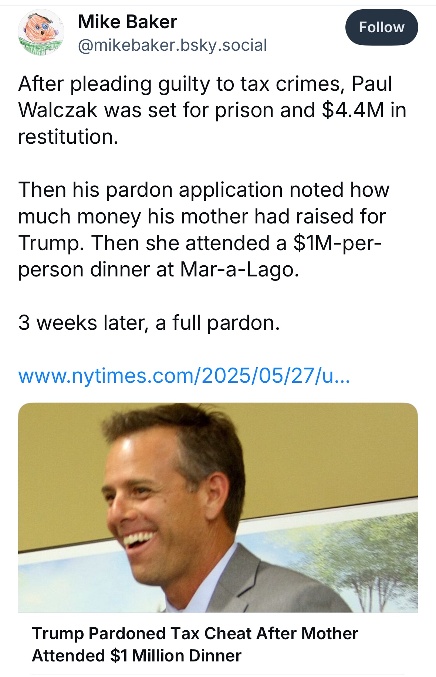Click '$1M-per-' in the post text
Screen dimensions: 436x677
[x=337, y=243]
